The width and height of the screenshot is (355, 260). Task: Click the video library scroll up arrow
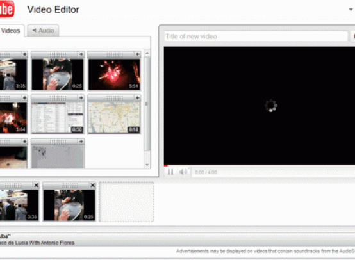[147, 53]
